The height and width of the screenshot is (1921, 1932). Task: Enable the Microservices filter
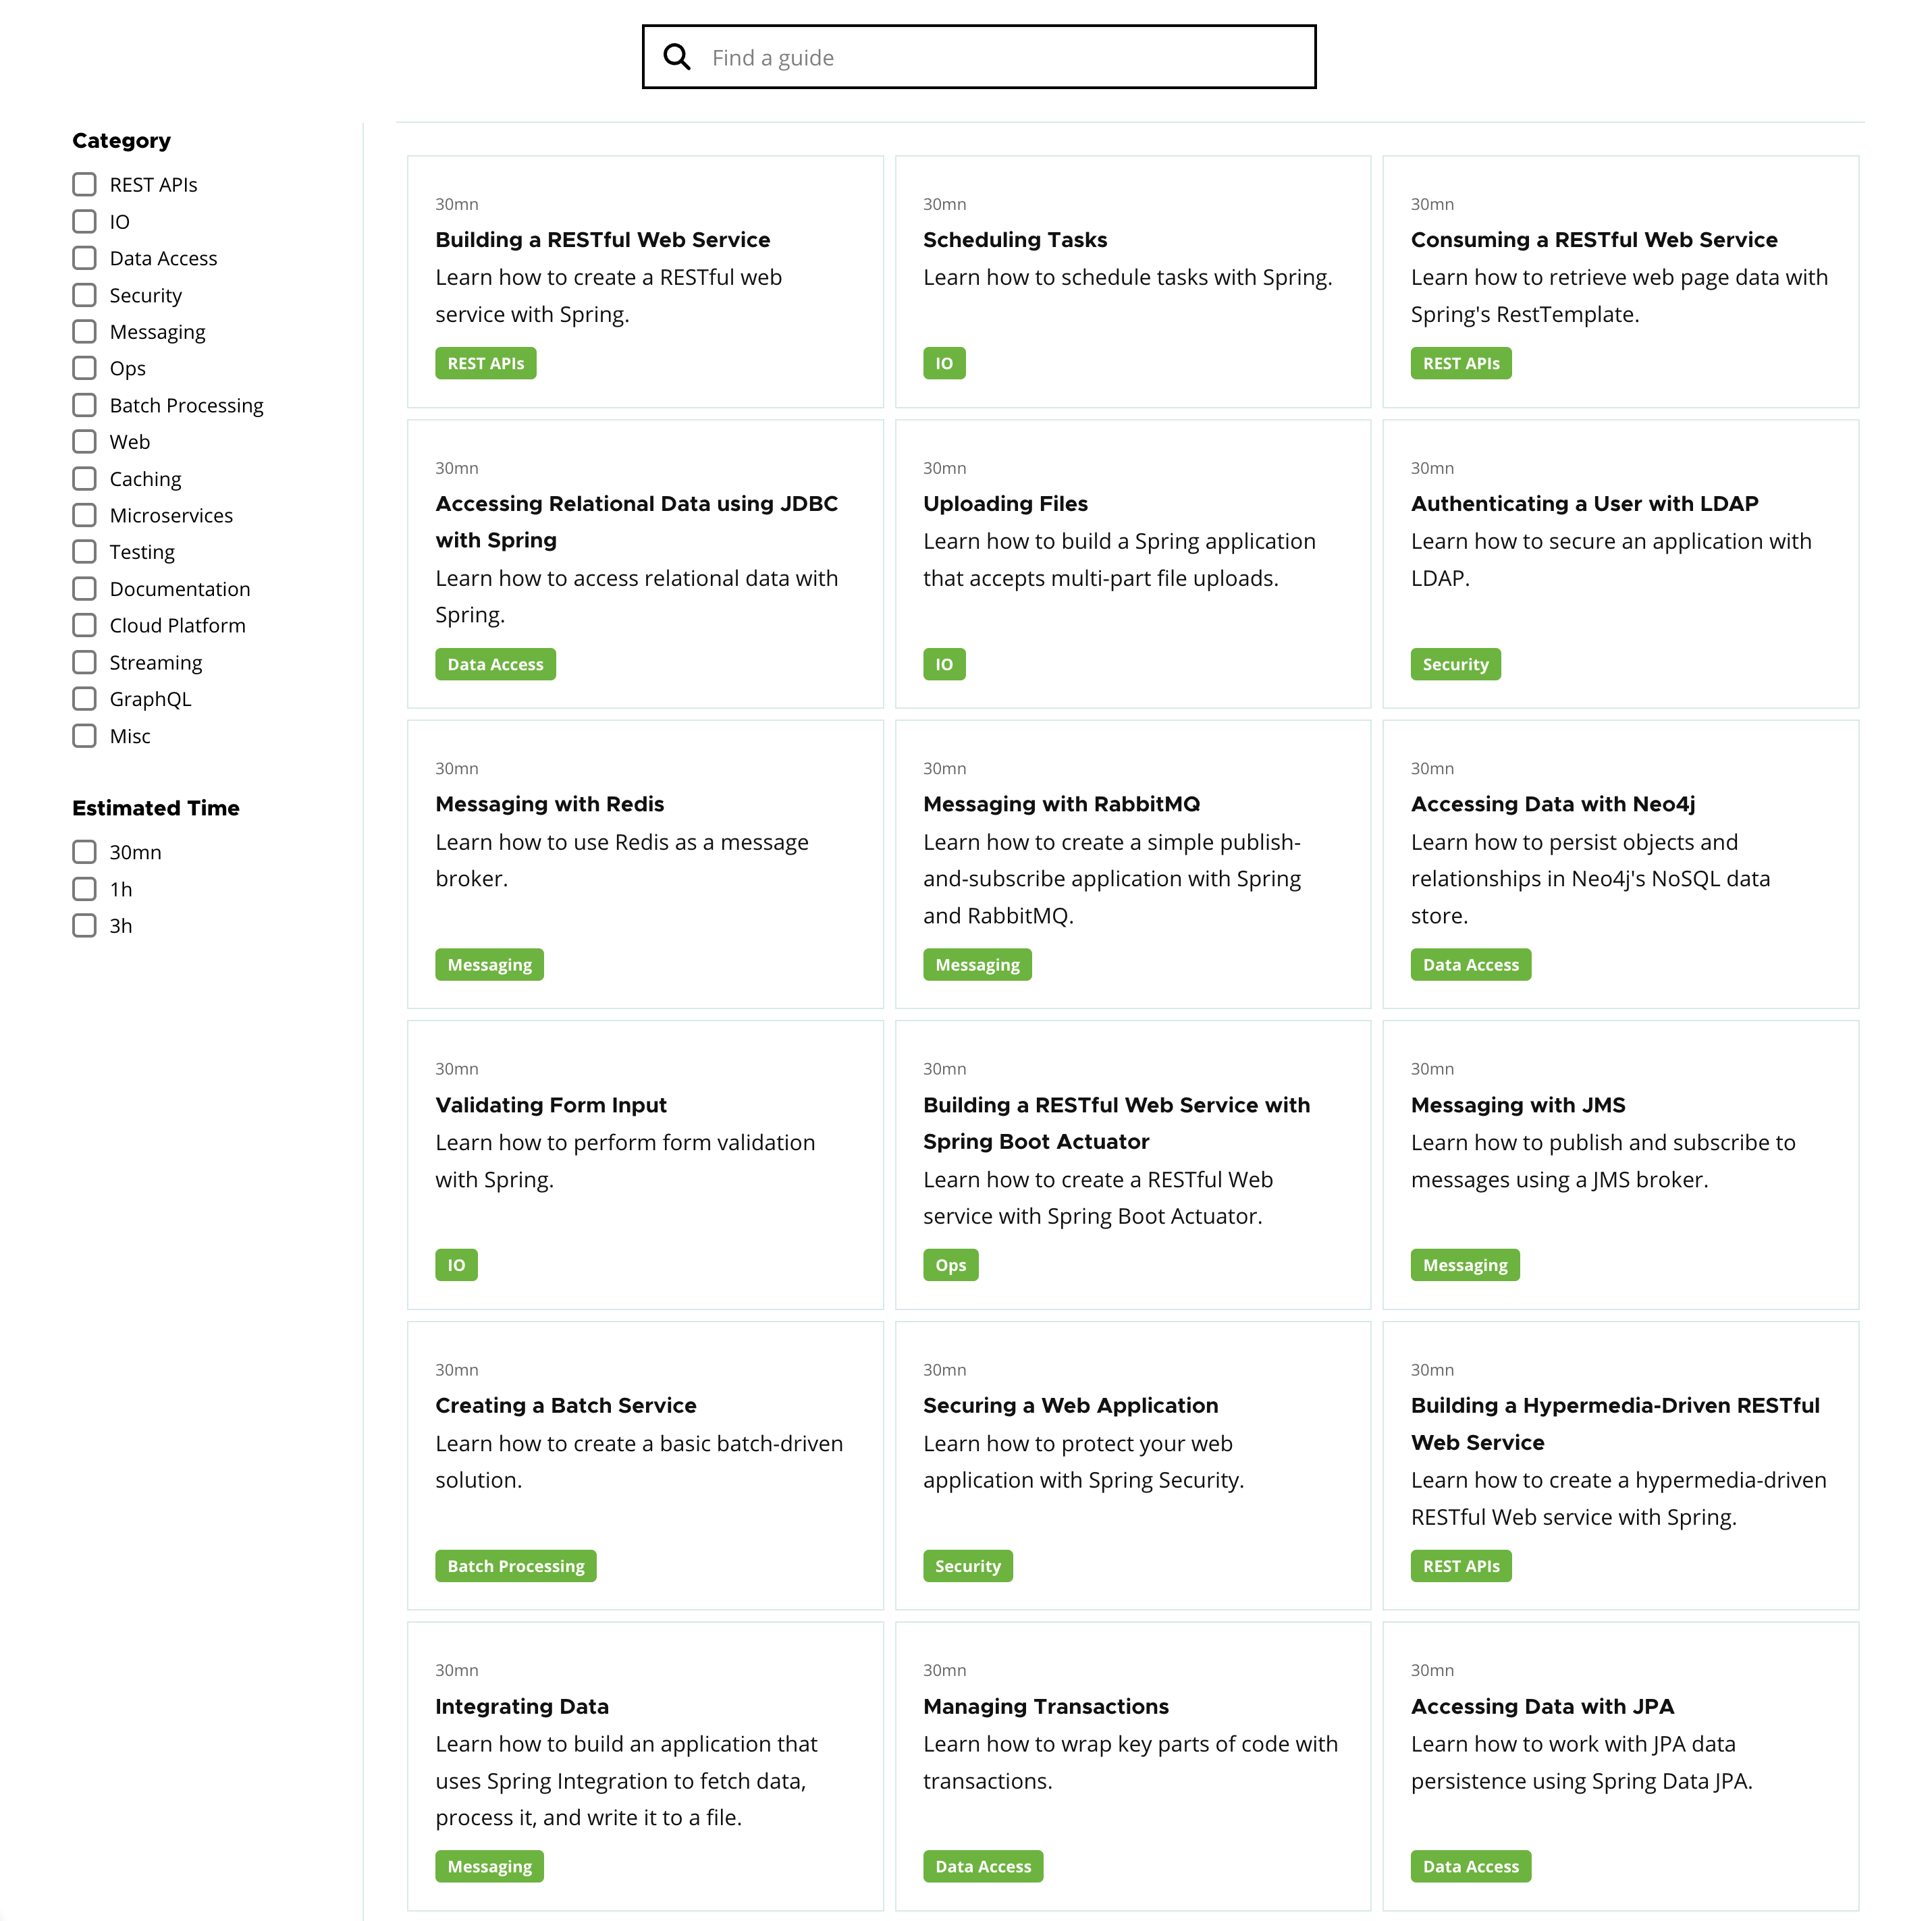tap(84, 515)
